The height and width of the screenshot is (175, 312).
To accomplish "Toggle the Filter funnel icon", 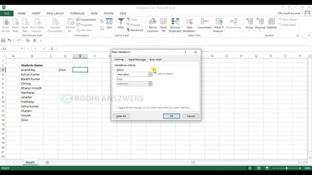I will tap(121, 24).
